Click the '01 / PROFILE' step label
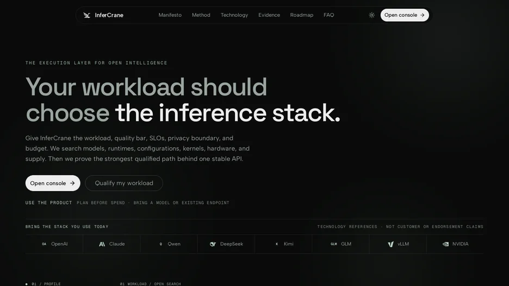The height and width of the screenshot is (286, 509). (x=46, y=284)
